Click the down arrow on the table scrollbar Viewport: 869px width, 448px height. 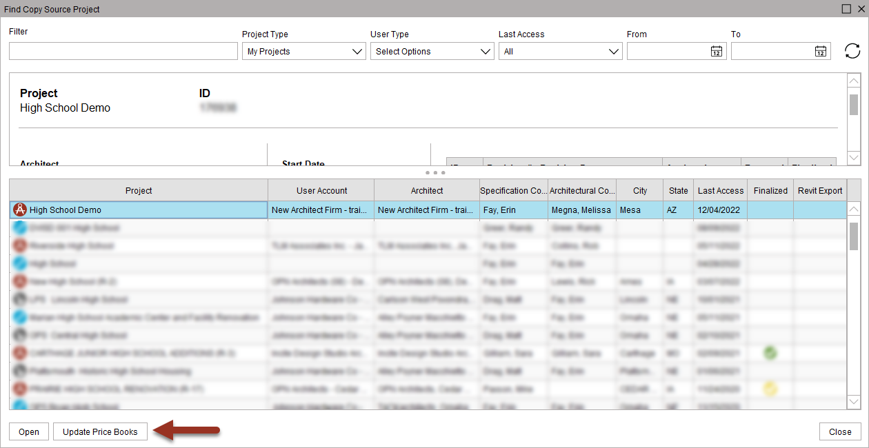(x=854, y=402)
